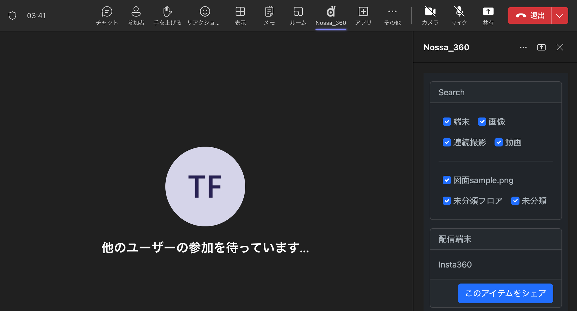Click the Search field in panel
This screenshot has height=311, width=577.
tap(496, 92)
